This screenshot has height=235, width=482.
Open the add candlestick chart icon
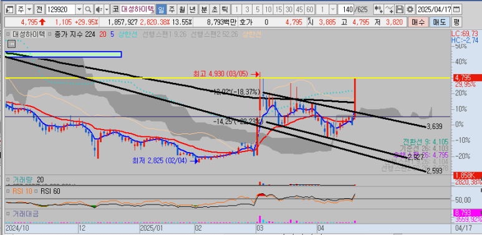point(378,10)
